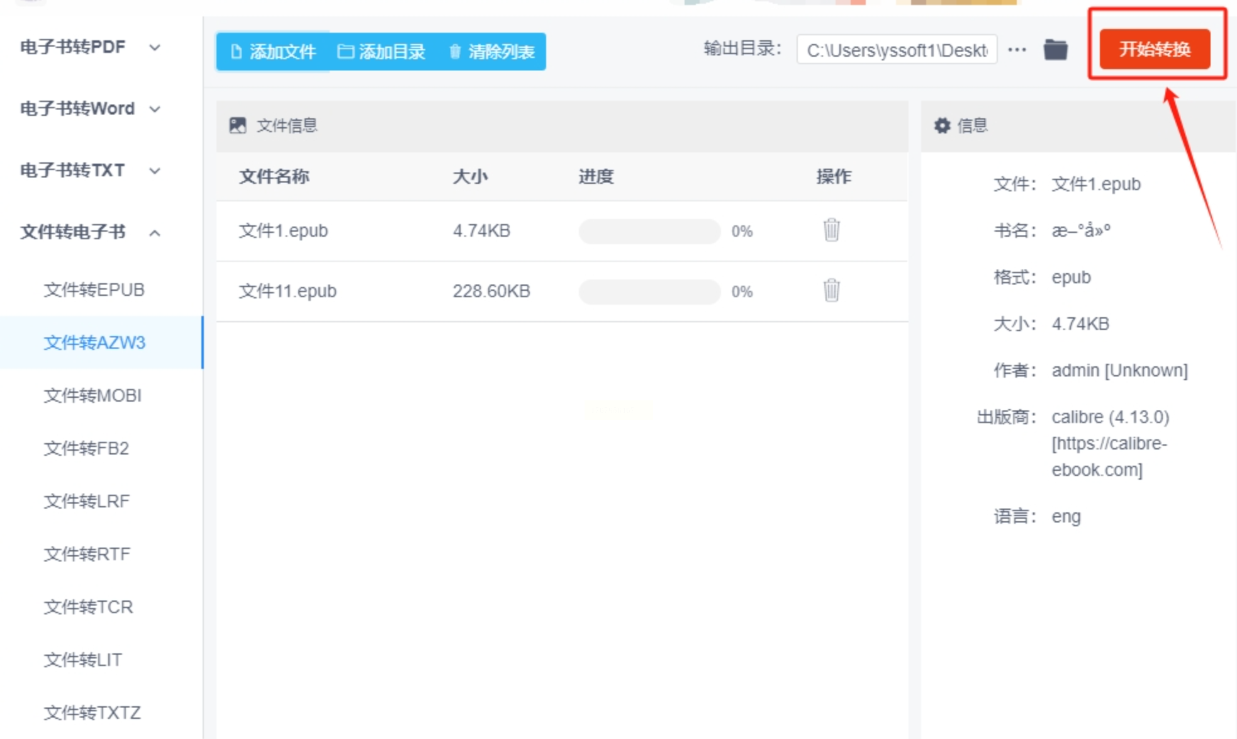Choose 文件转FB2 from sidebar
The height and width of the screenshot is (739, 1237).
point(86,448)
